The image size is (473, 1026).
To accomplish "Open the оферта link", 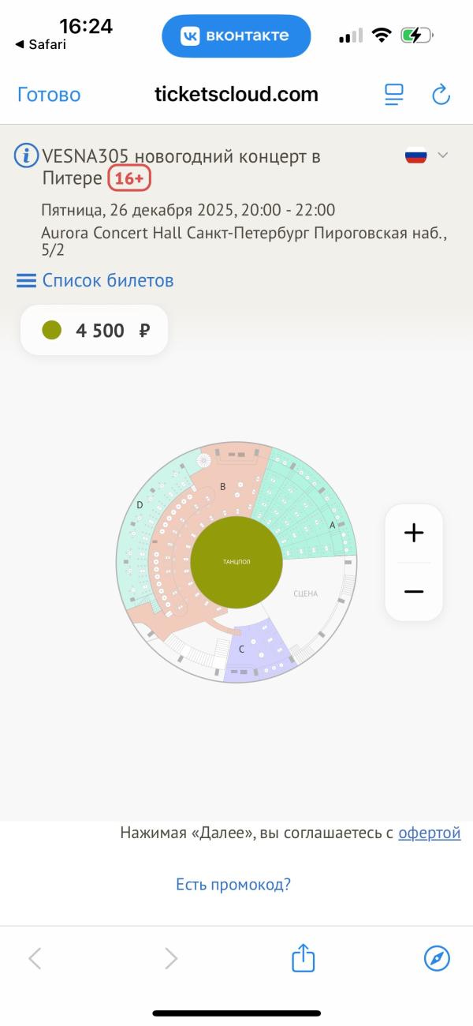I will 430,833.
